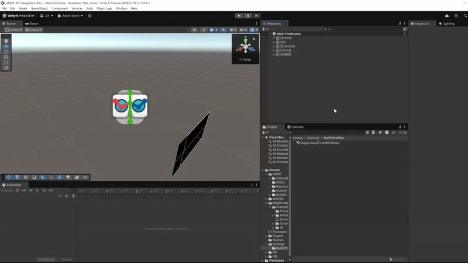Toggle scene visibility eye icon
The image size is (468, 263).
point(223,30)
